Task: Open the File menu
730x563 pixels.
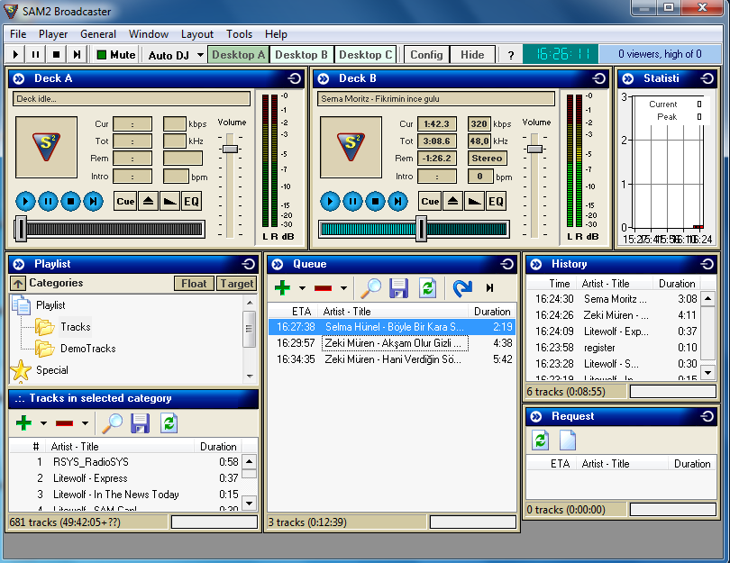Action: pyautogui.click(x=18, y=34)
